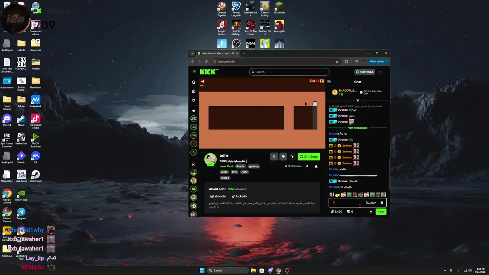The image size is (489, 275).
Task: Open the Level Devil category link
Action: click(x=227, y=167)
